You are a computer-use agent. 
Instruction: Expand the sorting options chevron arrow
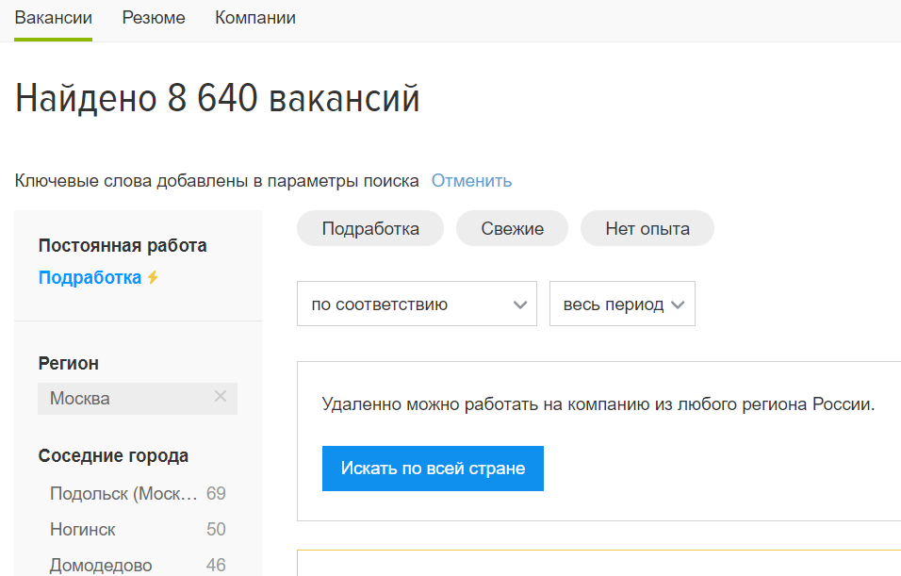[x=519, y=304]
